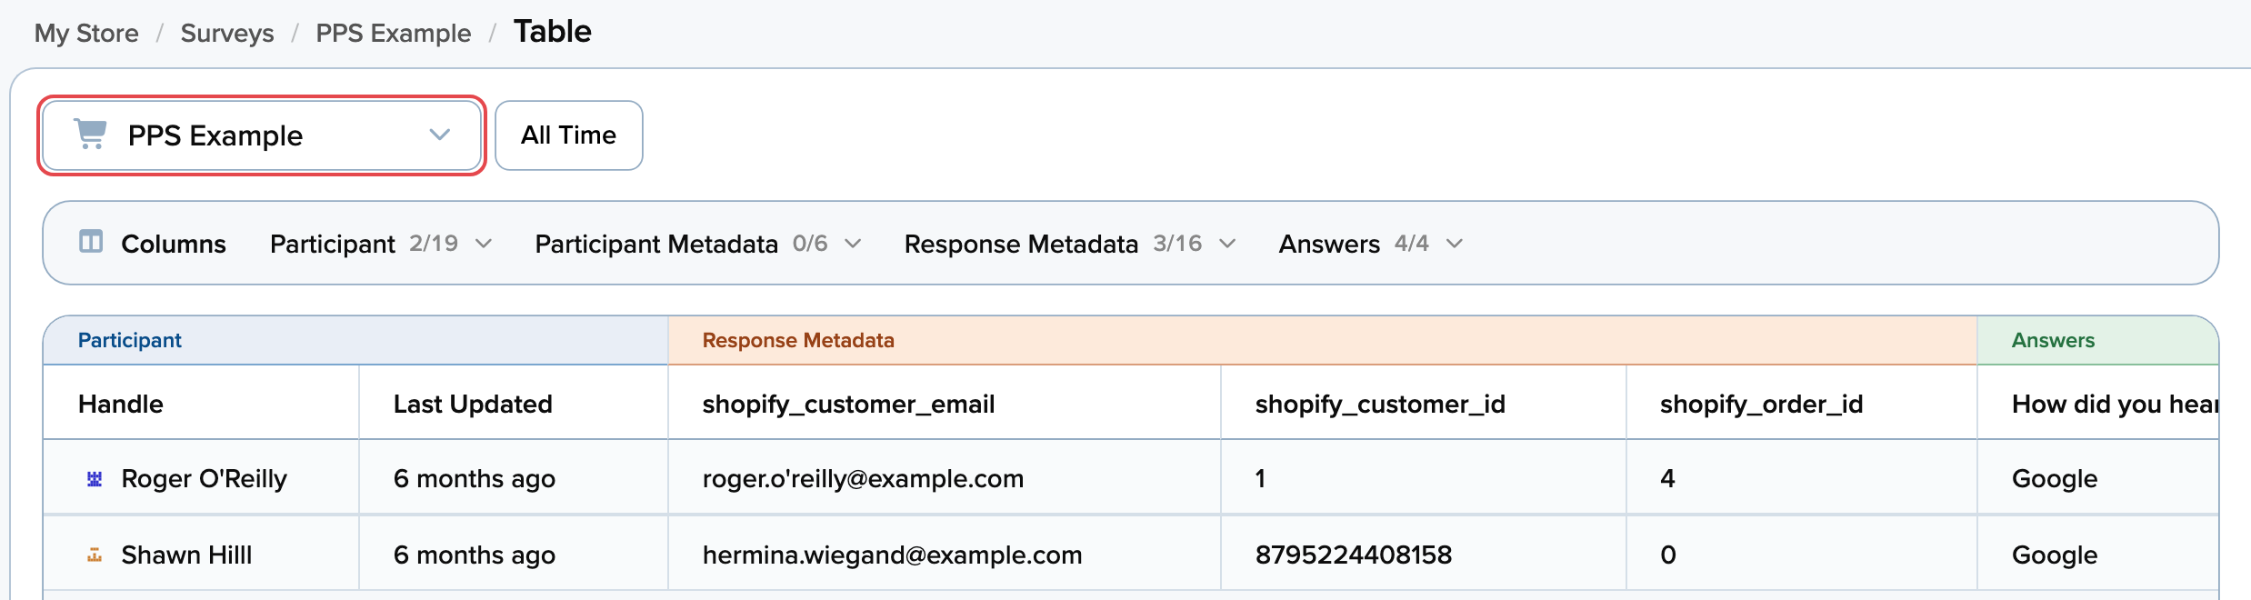Viewport: 2251px width, 600px height.
Task: Click the shopping cart icon in survey selector
Action: click(90, 135)
